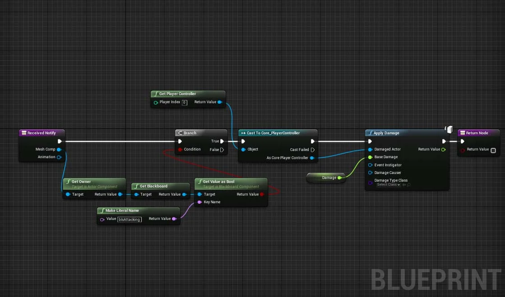This screenshot has height=297, width=505.
Task: Select the Branch Condition pin
Action: click(x=180, y=149)
